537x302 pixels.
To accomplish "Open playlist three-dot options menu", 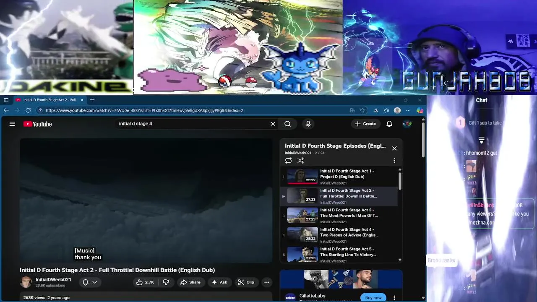I will (394, 161).
